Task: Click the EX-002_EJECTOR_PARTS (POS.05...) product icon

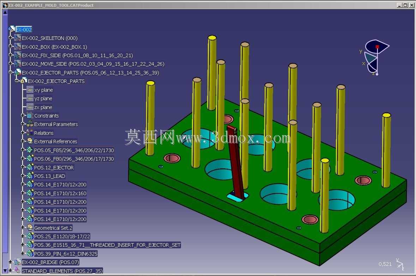Action: pos(18,72)
